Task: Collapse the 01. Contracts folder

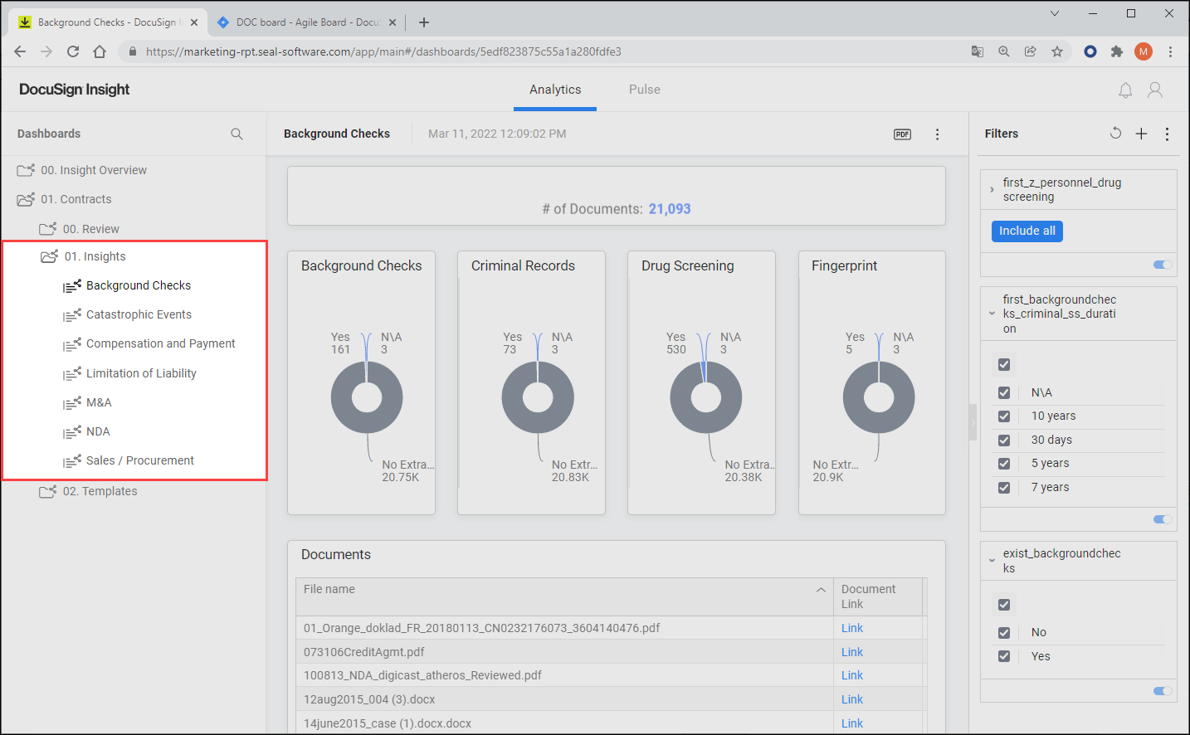Action: point(26,199)
